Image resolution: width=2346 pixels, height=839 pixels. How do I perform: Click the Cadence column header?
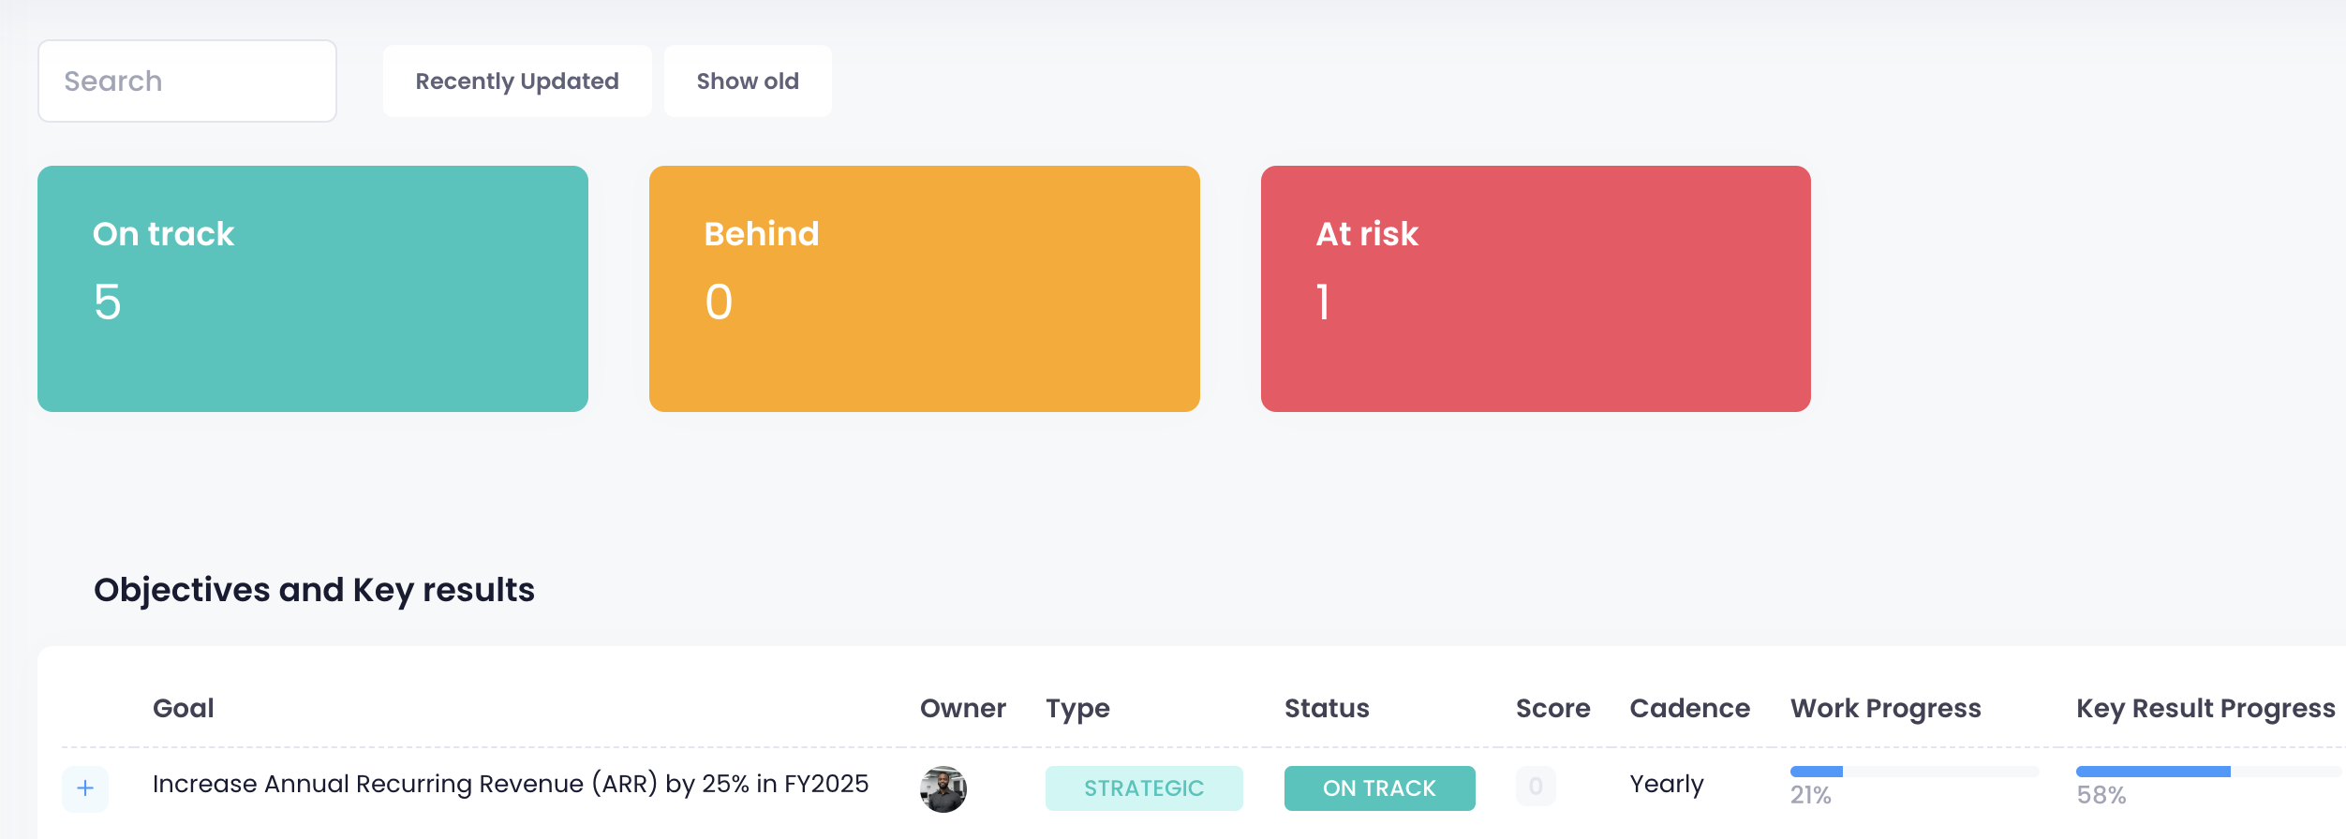tap(1690, 708)
